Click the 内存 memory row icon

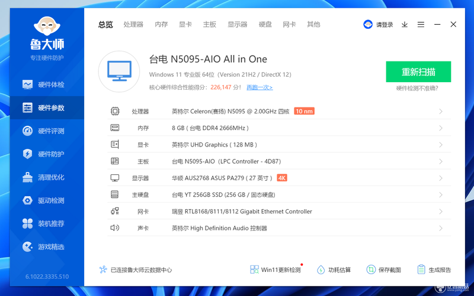(x=115, y=128)
